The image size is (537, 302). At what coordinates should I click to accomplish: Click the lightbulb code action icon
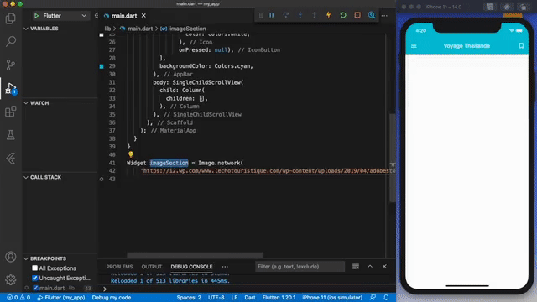tap(131, 154)
